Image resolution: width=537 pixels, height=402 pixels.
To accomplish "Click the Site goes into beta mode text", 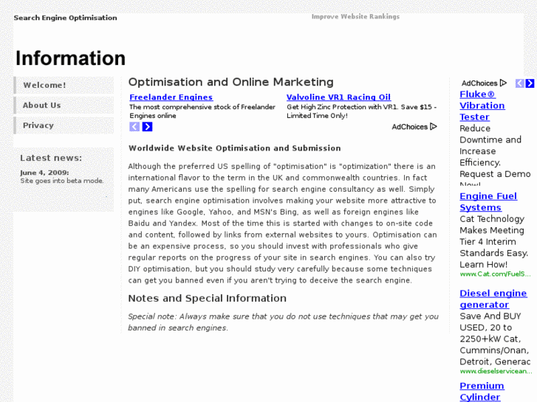I will point(61,181).
